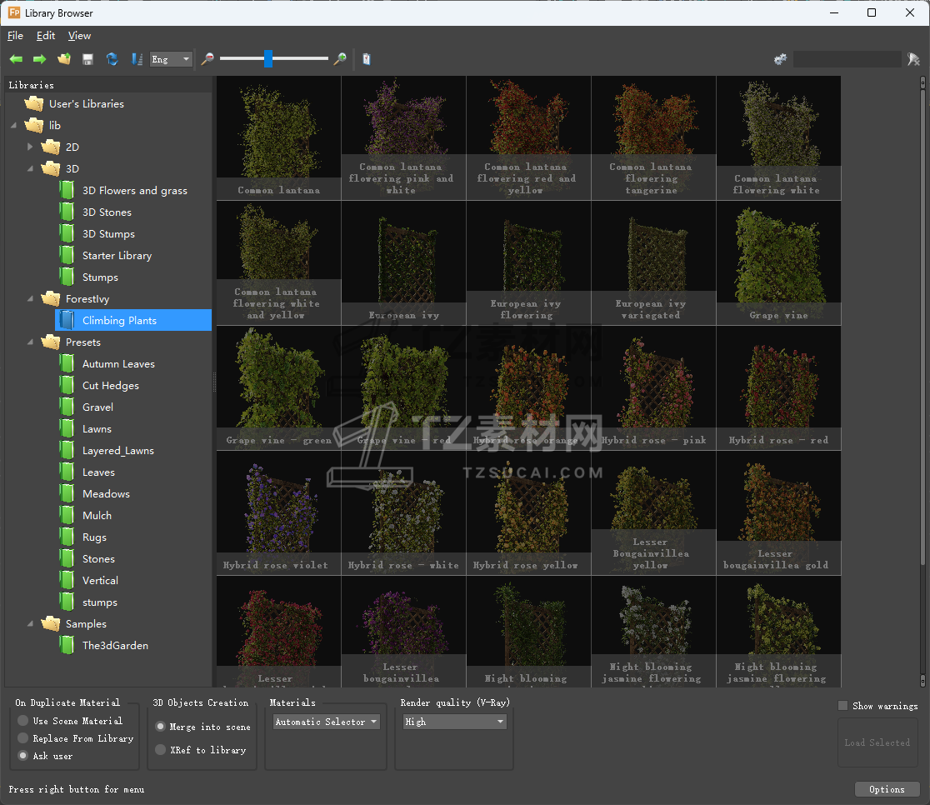Choose the XRef to library option

161,750
